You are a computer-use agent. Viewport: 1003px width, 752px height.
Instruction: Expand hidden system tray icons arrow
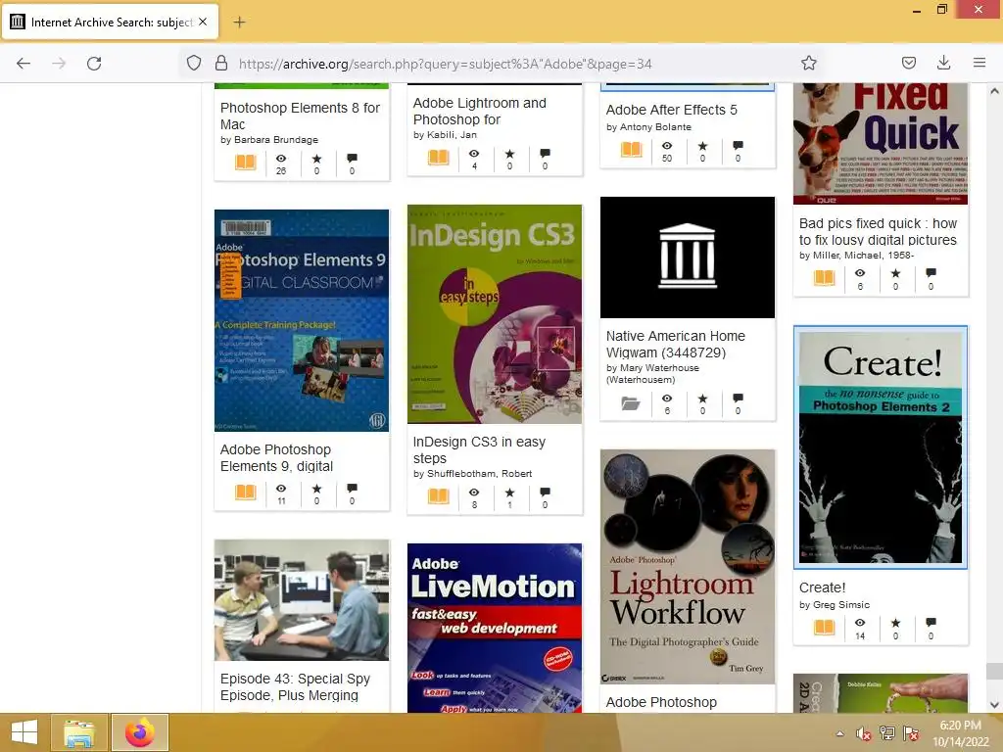(839, 733)
